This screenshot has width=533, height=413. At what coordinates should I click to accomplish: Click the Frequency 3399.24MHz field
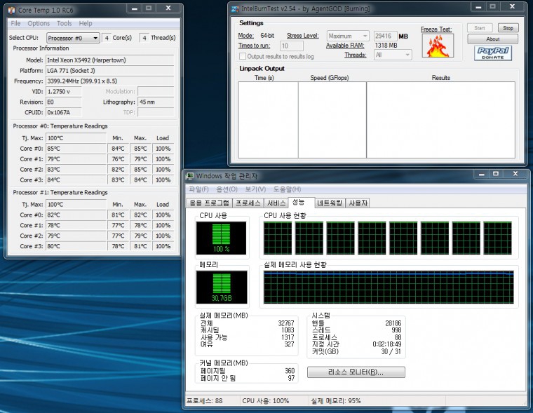pyautogui.click(x=110, y=81)
